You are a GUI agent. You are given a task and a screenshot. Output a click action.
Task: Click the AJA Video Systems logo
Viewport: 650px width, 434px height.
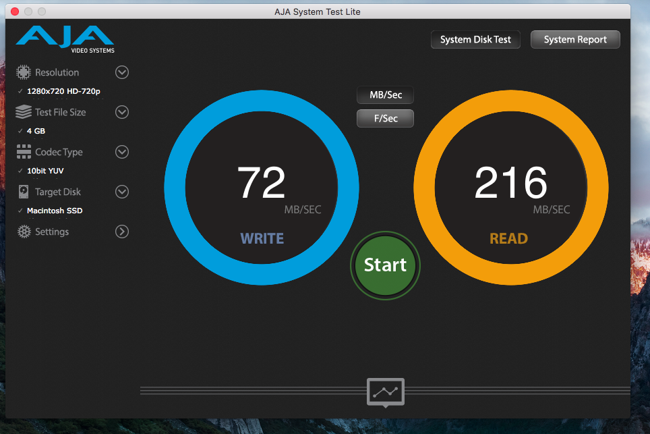[x=65, y=39]
